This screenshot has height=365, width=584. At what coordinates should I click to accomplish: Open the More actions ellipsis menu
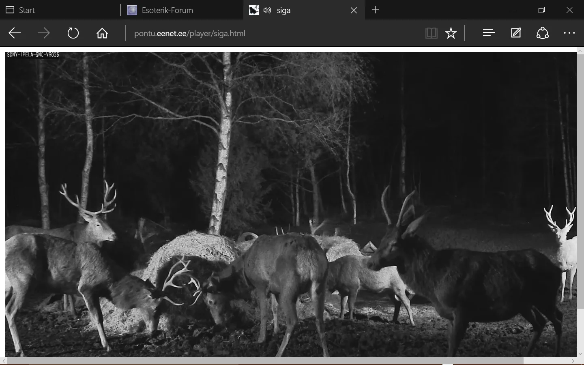point(569,33)
